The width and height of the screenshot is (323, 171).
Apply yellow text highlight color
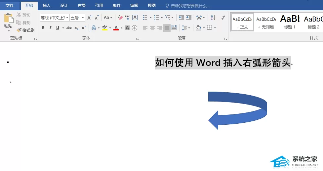[x=105, y=27]
